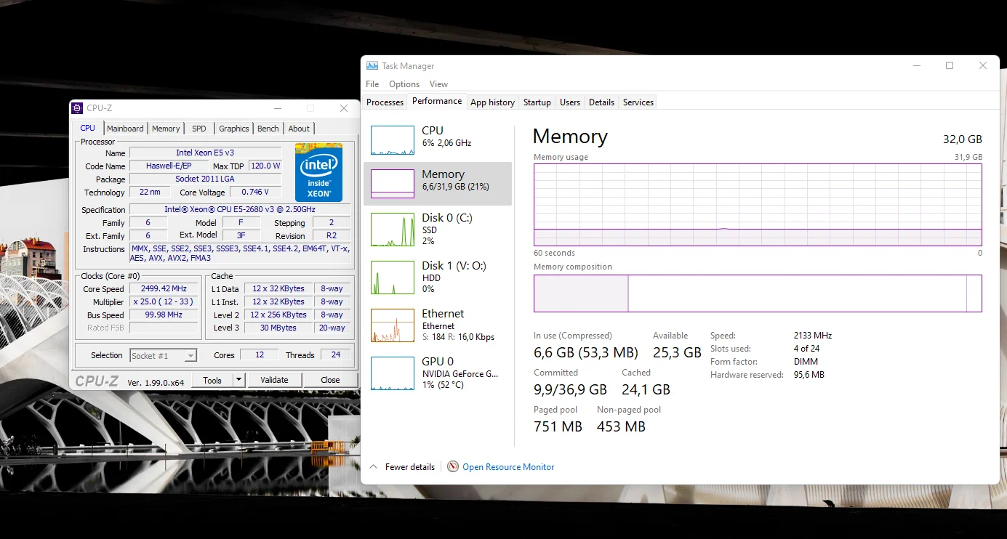Click the Cached 24,1 GB value
Screen dimensions: 1007x539
(x=646, y=390)
